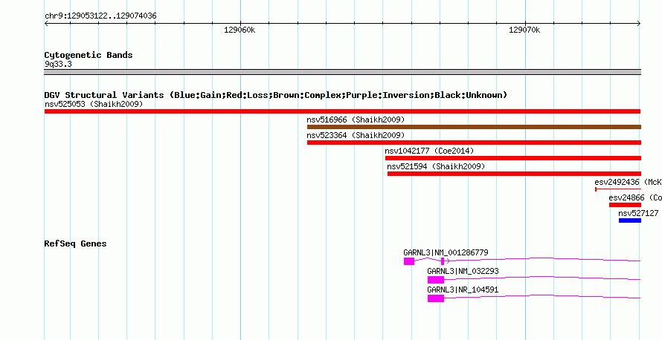Click the nsv521594 (Shaikh2009) label
662x340 pixels.
pyautogui.click(x=436, y=166)
